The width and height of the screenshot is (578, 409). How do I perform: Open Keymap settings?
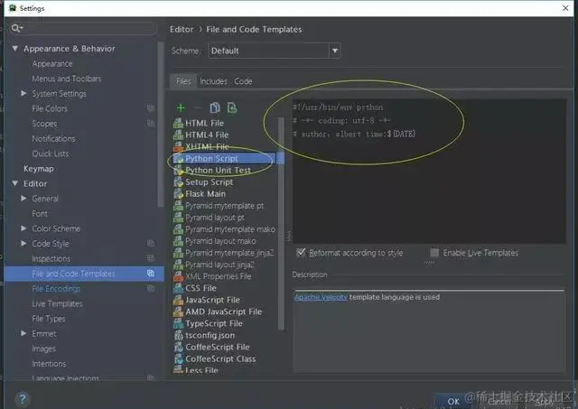39,169
